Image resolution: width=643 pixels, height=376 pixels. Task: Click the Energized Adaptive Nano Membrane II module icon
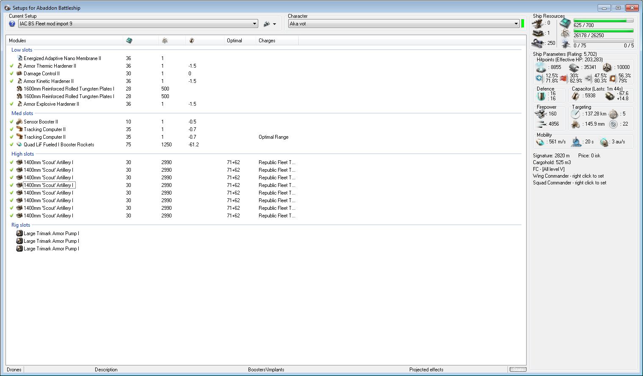coord(19,58)
